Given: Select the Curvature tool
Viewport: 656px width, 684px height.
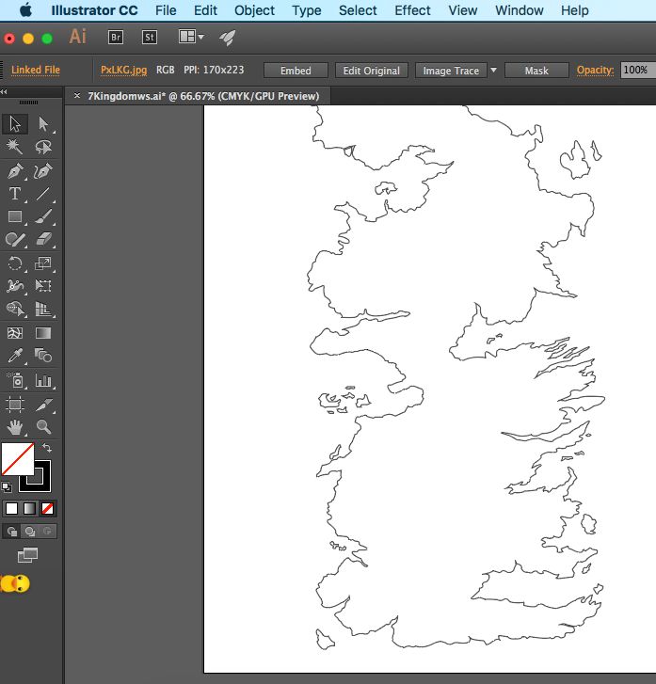Looking at the screenshot, I should [42, 170].
